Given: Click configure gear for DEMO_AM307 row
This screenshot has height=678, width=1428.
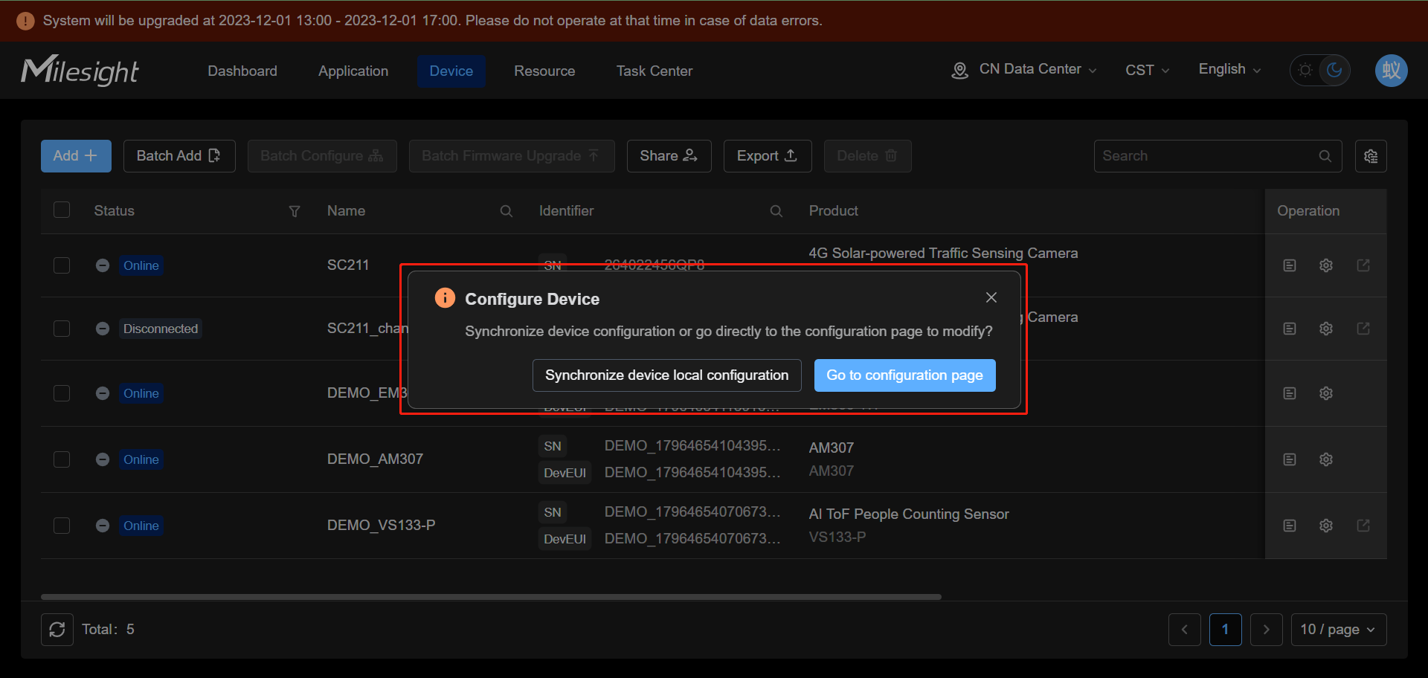Looking at the screenshot, I should [1326, 459].
